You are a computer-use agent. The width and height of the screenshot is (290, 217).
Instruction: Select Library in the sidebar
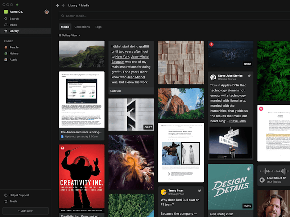pos(25,31)
